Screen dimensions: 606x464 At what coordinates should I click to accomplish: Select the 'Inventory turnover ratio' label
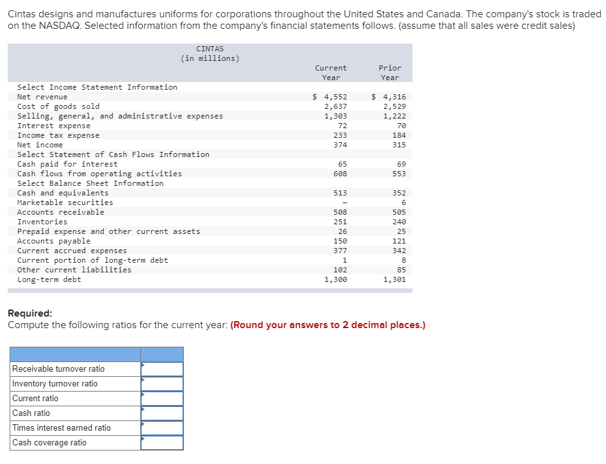(x=55, y=384)
